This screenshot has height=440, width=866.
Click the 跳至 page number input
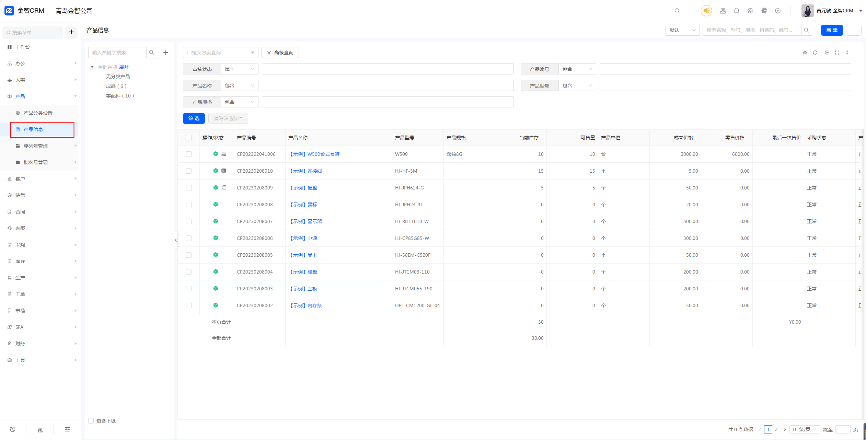click(x=843, y=429)
